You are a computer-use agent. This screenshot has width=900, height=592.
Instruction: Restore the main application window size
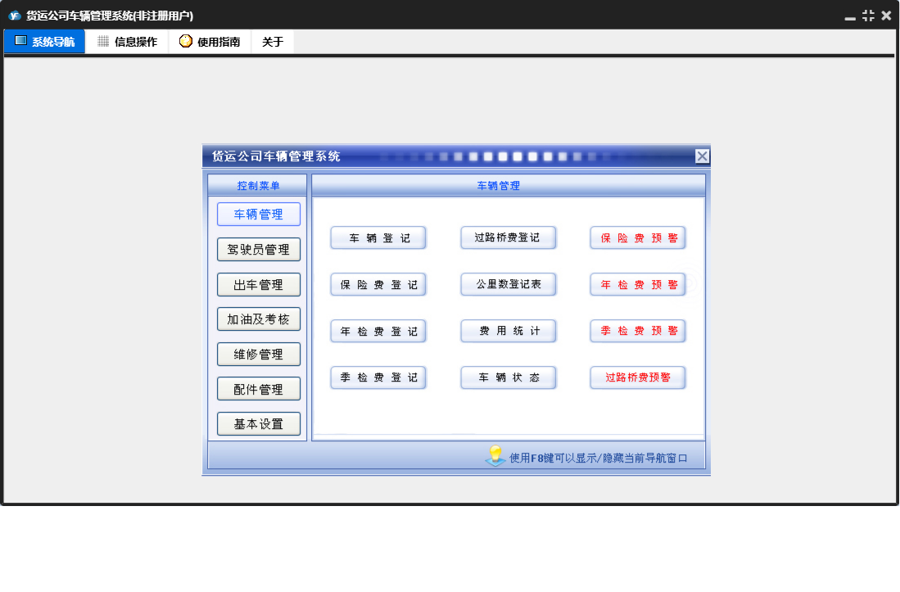tap(868, 16)
